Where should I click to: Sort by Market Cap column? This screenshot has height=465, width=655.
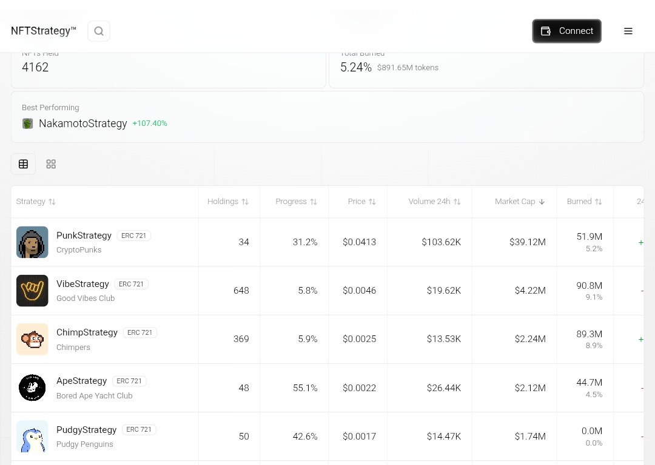[520, 202]
